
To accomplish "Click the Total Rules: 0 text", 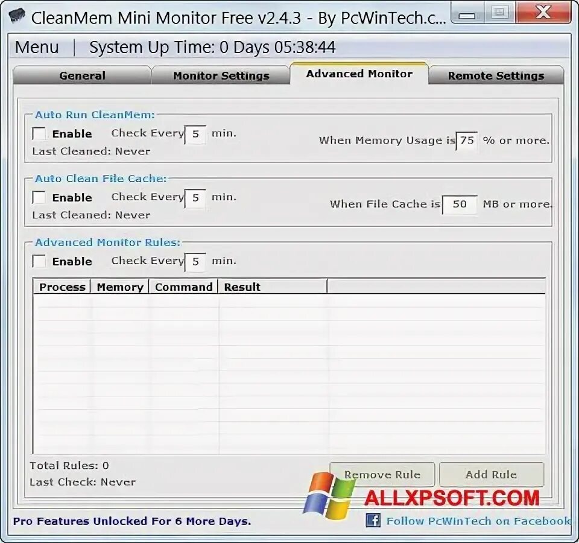I will click(69, 465).
